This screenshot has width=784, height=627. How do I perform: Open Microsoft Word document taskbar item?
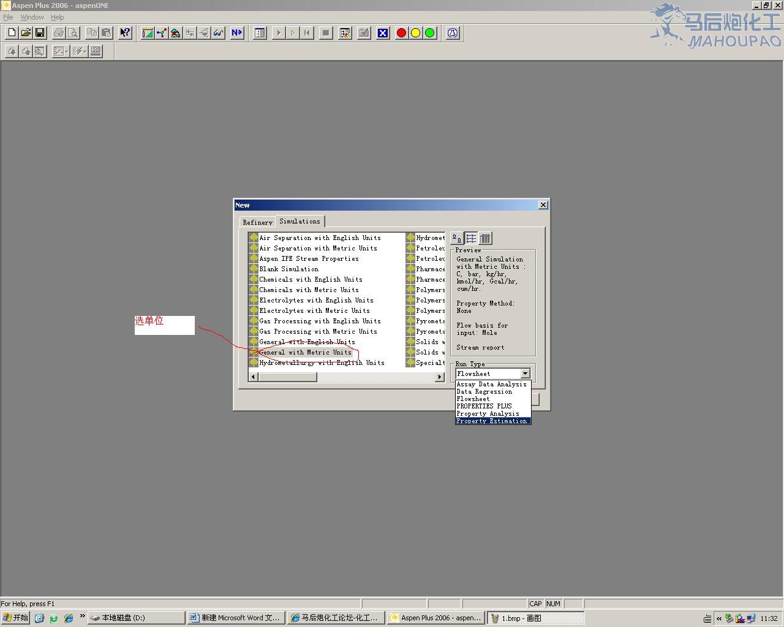236,618
